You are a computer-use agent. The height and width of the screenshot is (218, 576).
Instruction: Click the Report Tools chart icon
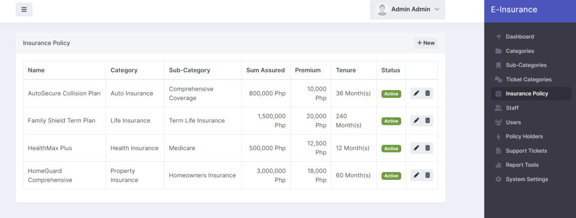[x=498, y=165]
